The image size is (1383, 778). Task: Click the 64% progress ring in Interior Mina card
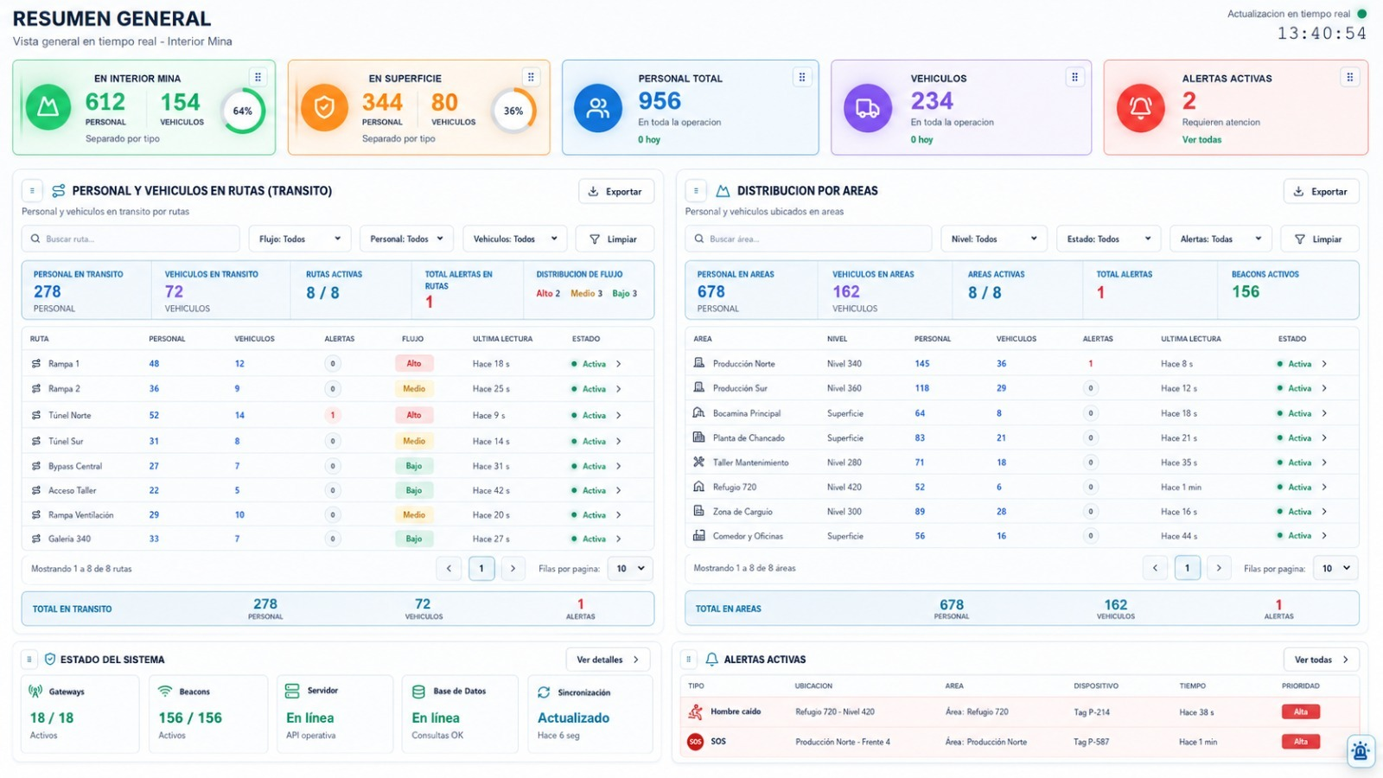pyautogui.click(x=243, y=111)
